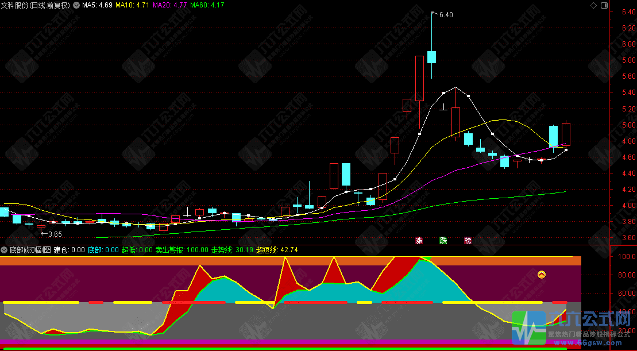Open the indicator dropdown next to 文科股份
This screenshot has height=351, width=637.
click(x=76, y=6)
